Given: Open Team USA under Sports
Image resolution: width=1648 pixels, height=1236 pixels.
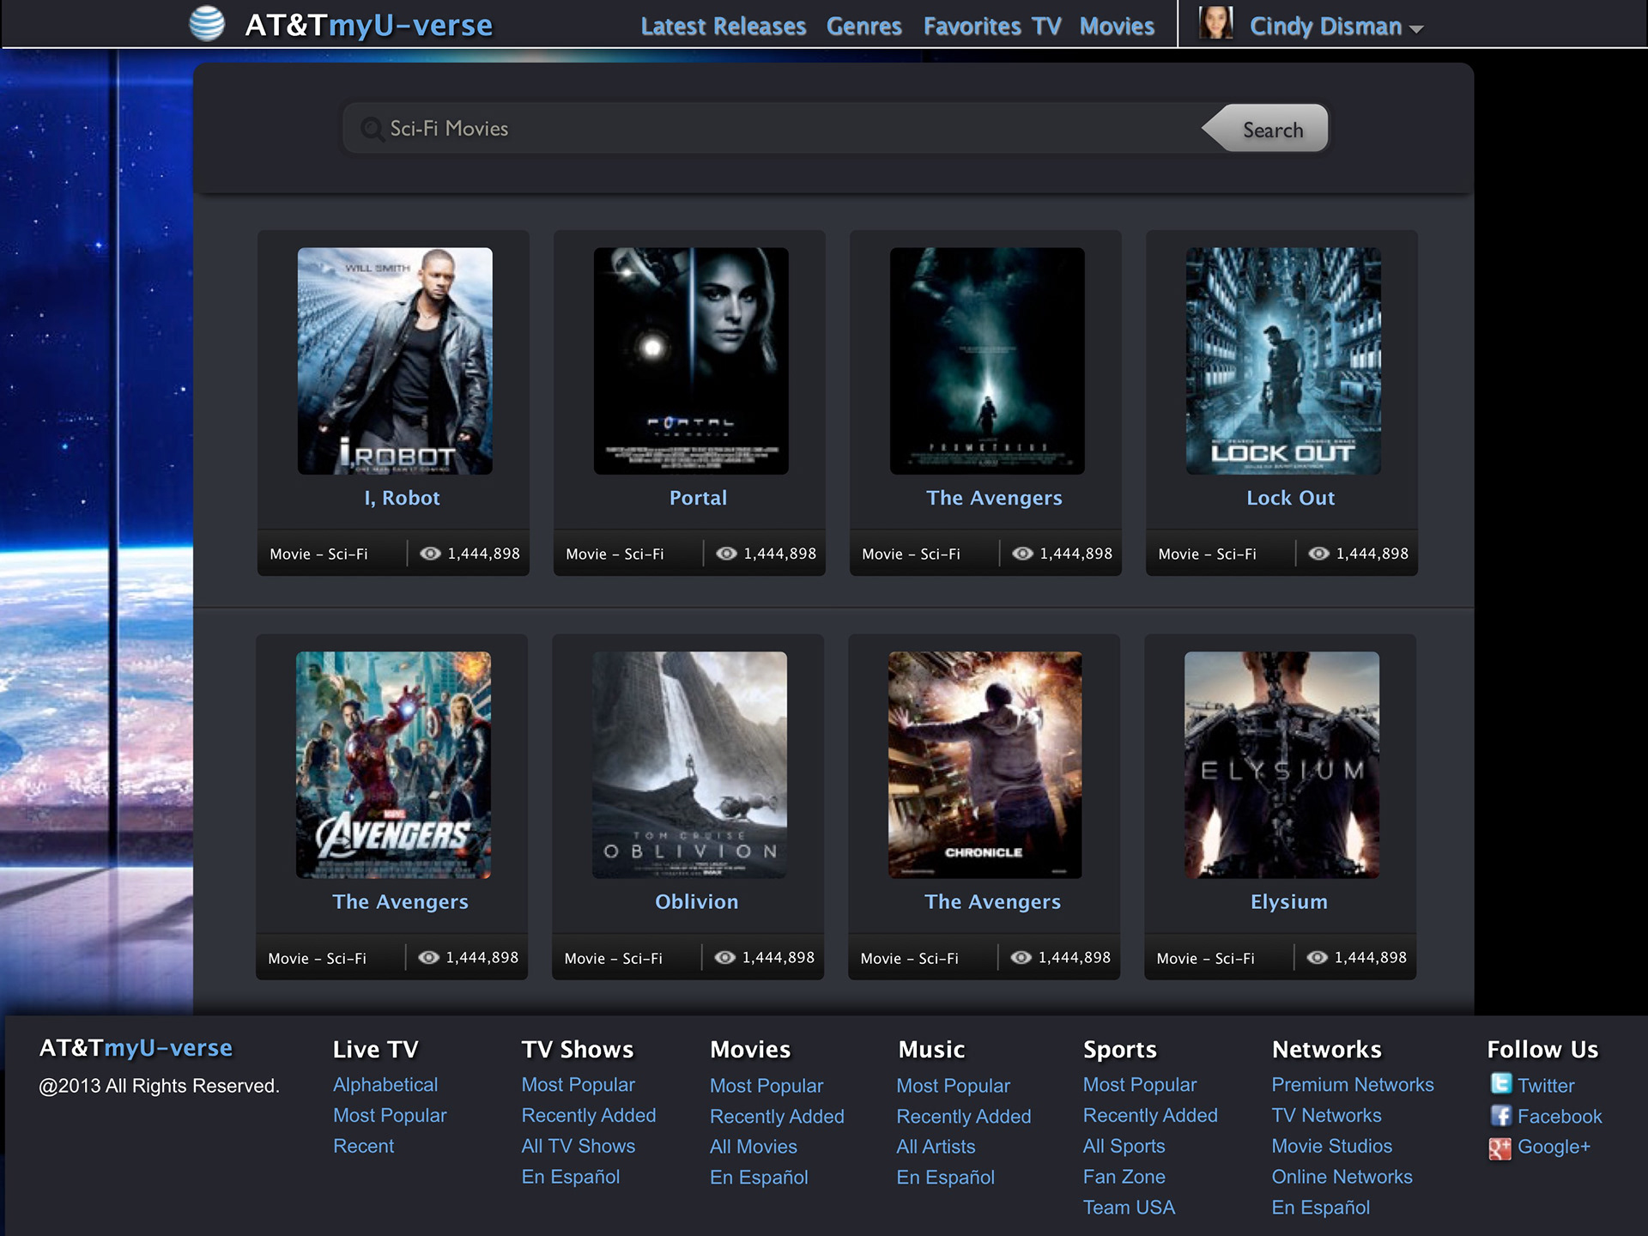Looking at the screenshot, I should coord(1129,1208).
